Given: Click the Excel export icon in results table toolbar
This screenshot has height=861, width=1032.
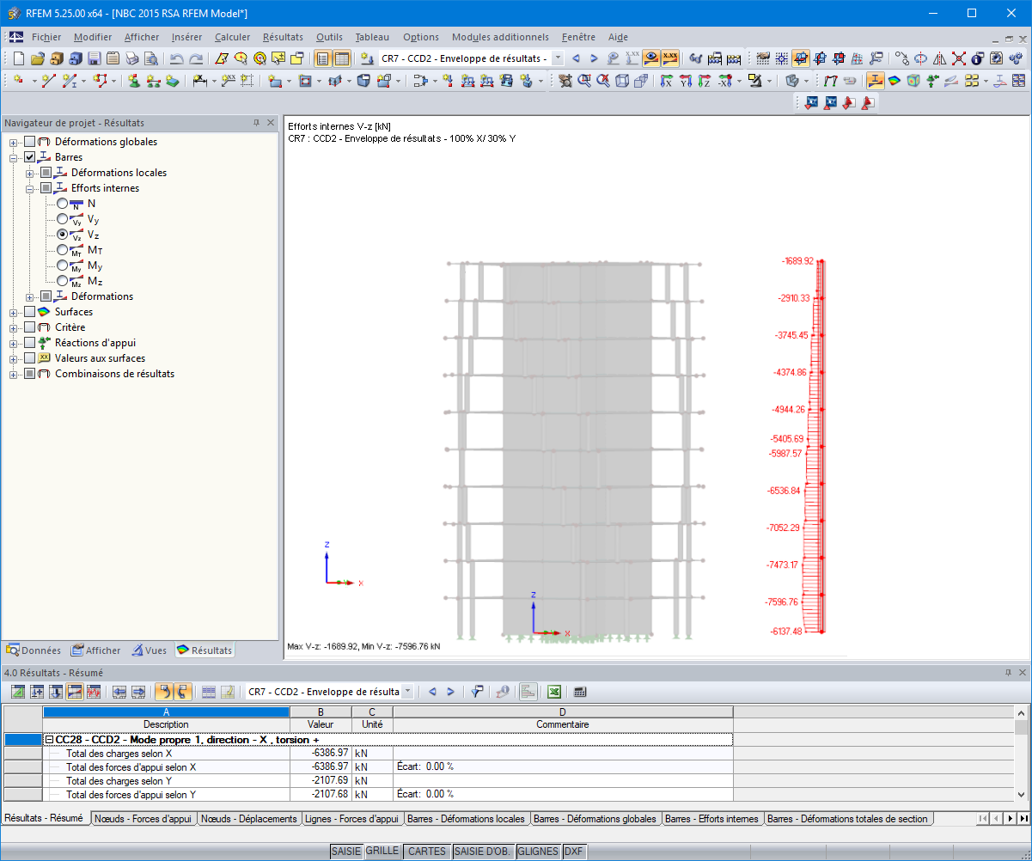Looking at the screenshot, I should pyautogui.click(x=555, y=692).
